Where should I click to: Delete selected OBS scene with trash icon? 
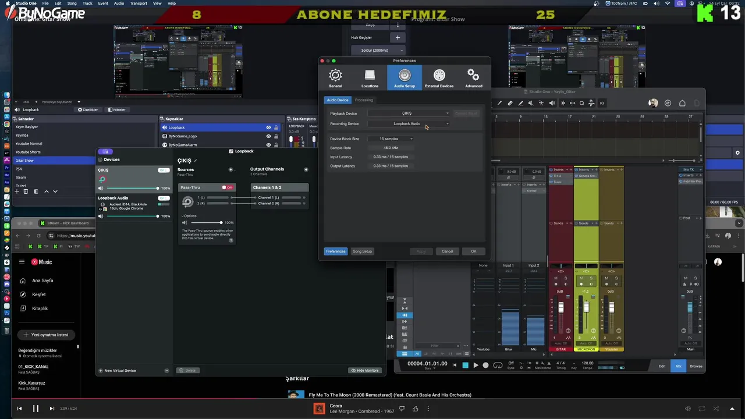[26, 191]
